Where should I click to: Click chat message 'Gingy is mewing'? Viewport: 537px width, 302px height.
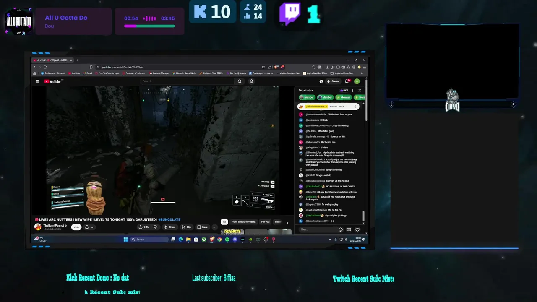click(340, 125)
